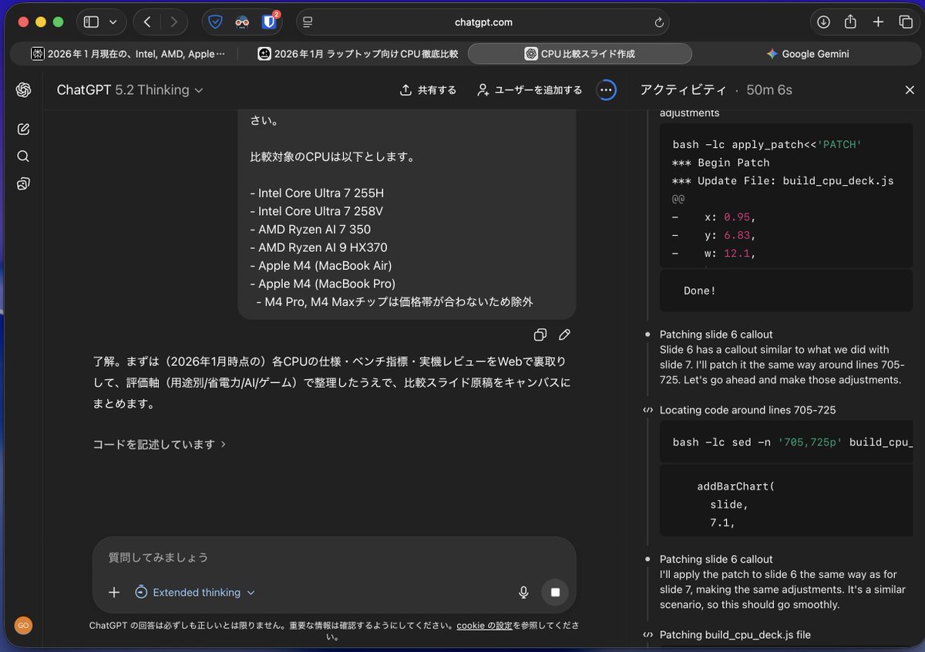
Task: Show Safari tab overview
Action: coord(906,22)
